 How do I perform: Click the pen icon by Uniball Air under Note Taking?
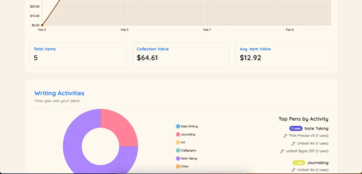coord(293,144)
